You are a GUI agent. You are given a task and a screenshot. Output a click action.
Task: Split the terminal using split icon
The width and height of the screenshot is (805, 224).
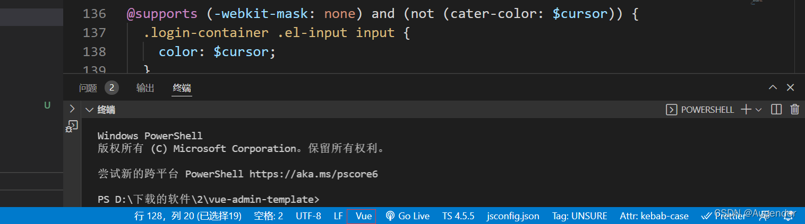click(776, 110)
